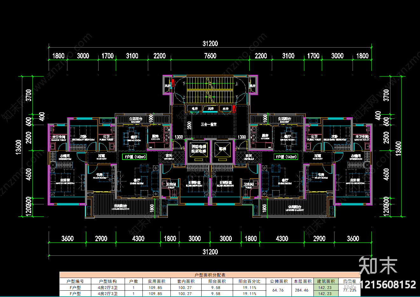Select the 套内面积 column header
420x297 pixels.
(186, 281)
